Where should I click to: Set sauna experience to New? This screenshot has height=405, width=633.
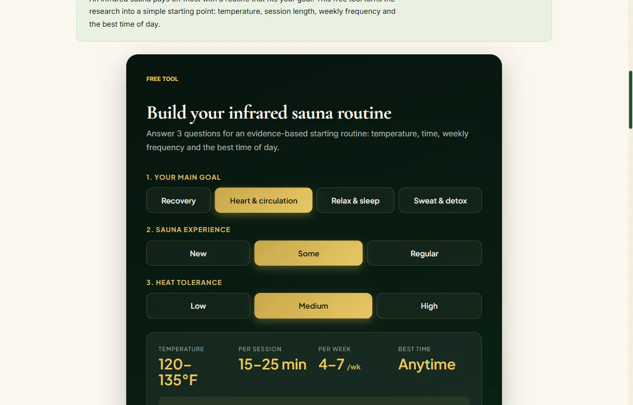[198, 253]
